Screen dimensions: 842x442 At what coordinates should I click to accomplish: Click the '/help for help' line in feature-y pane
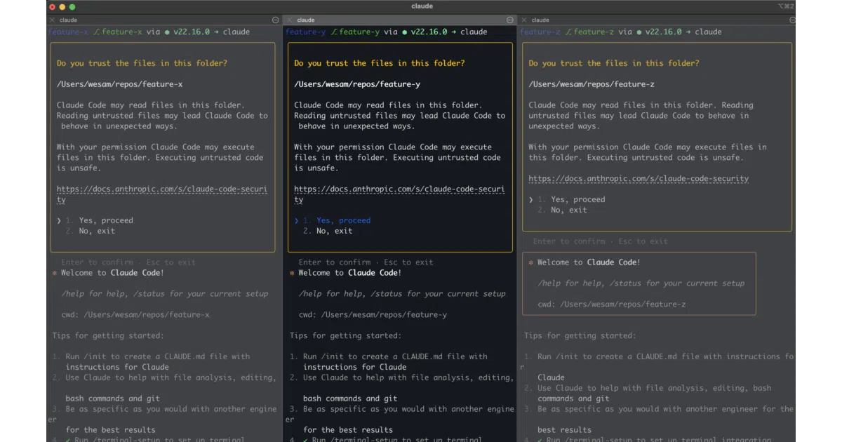point(402,294)
